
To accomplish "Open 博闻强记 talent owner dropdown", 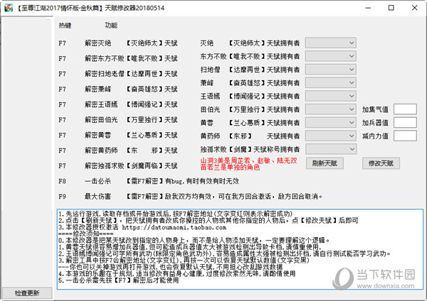I will pyautogui.click(x=330, y=96).
